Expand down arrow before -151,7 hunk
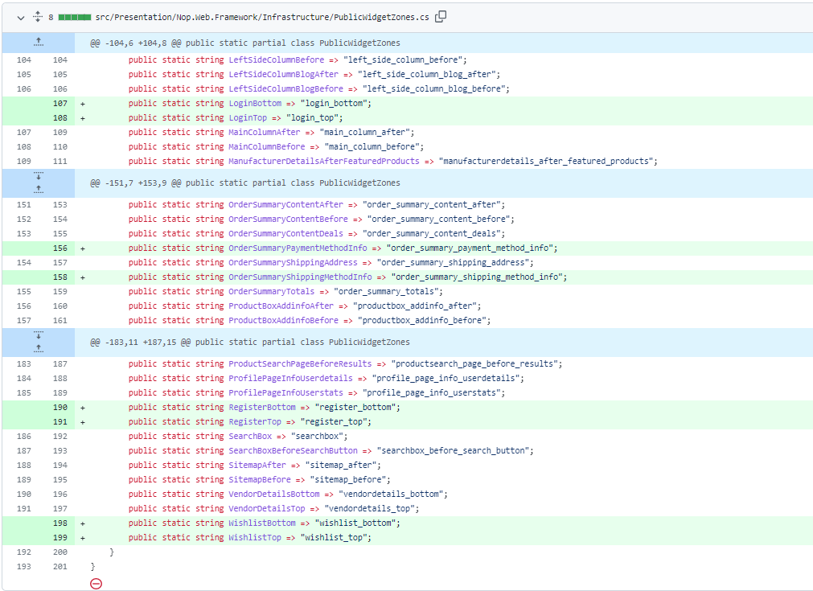The image size is (813, 591). 39,176
